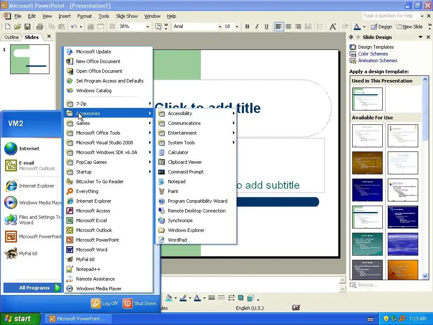
Task: Enable Align Right paragraph alignment
Action: [x=298, y=27]
